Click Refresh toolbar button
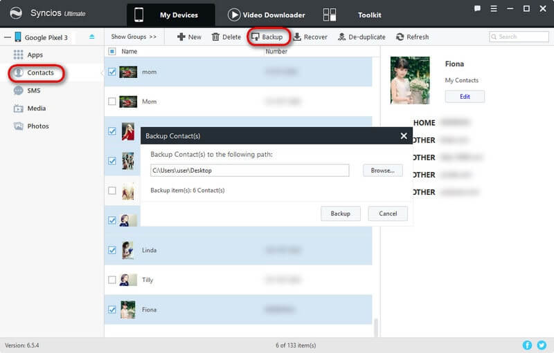The image size is (554, 353). pos(412,37)
